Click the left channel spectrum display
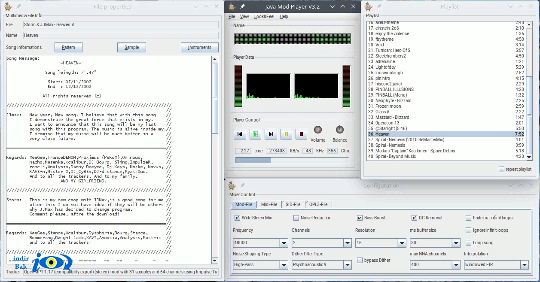This screenshot has height=282, width=540. tap(269, 86)
